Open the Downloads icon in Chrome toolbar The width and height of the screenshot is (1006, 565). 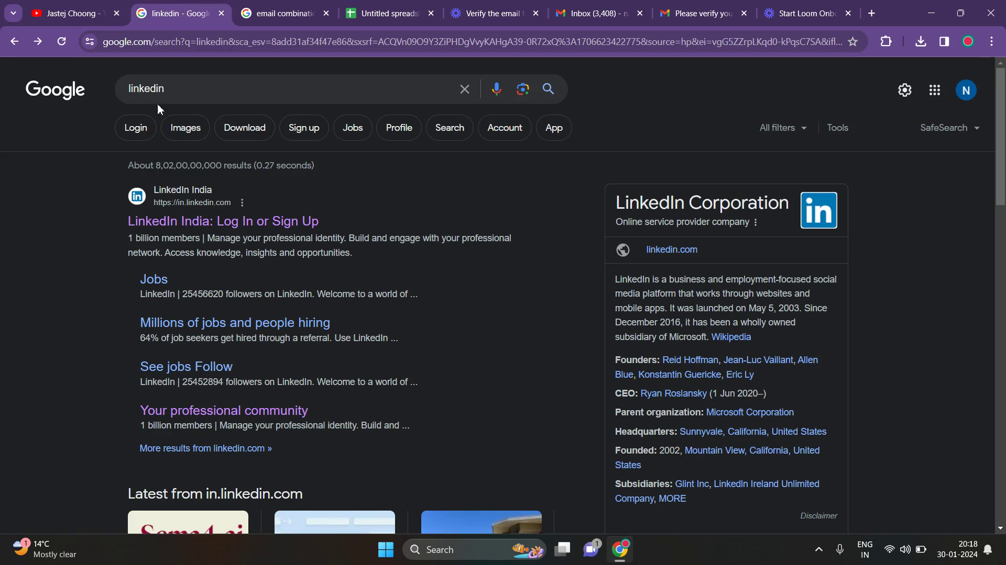(x=921, y=41)
